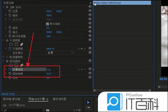Select pen mask tool under 线性擦除 effect
The image size is (168, 112).
[21, 65]
